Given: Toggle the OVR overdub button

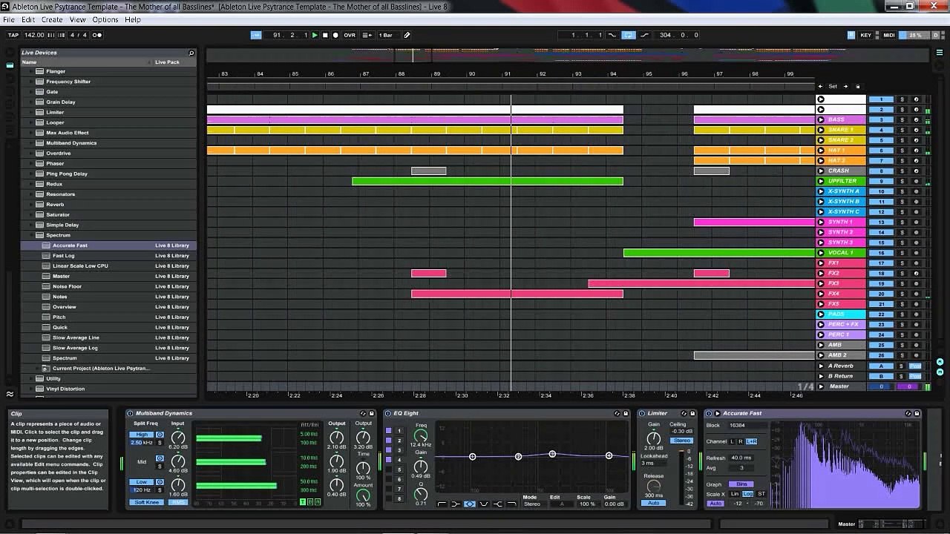Looking at the screenshot, I should pyautogui.click(x=350, y=35).
